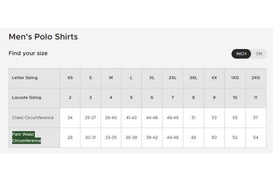The height and width of the screenshot is (182, 273).
Task: Select the Lacoste Sizing row header
Action: point(26,97)
